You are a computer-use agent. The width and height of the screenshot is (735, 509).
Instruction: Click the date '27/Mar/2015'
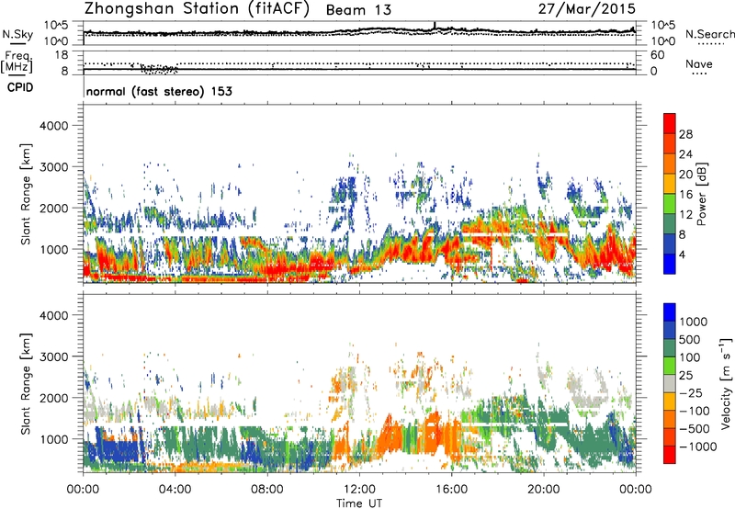pyautogui.click(x=587, y=8)
